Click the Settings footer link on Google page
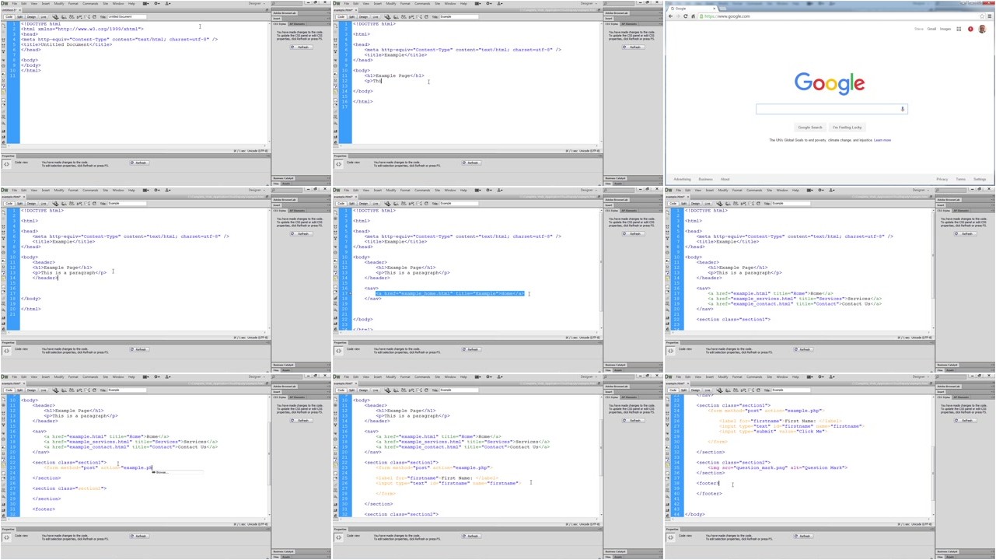996x560 pixels. 979,179
